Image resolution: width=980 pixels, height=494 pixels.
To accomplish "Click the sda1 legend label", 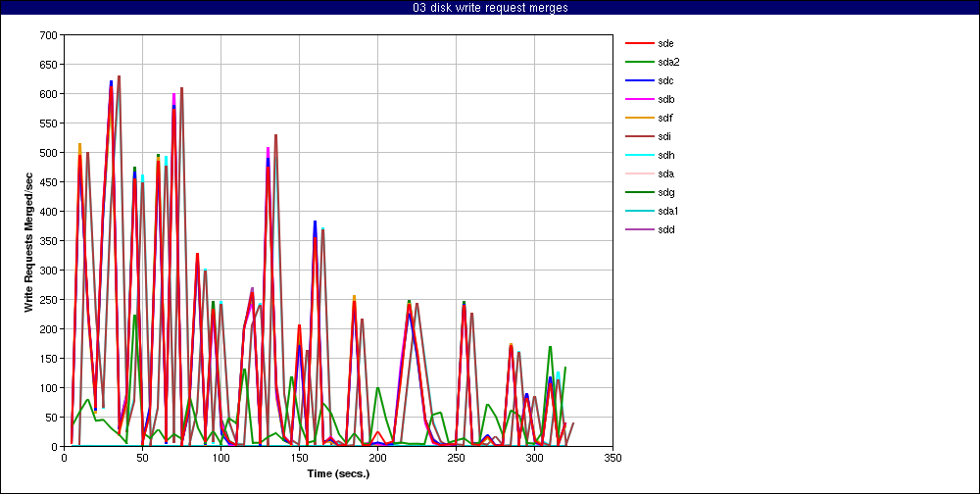I will click(x=668, y=212).
